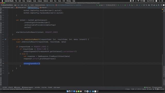The height and width of the screenshot is (93, 165).
Task: Click Visual Studio Code icon in Dock
Action: [x=90, y=91]
